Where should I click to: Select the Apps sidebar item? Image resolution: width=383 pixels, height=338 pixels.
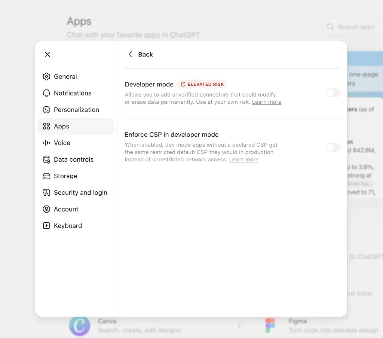click(x=76, y=127)
